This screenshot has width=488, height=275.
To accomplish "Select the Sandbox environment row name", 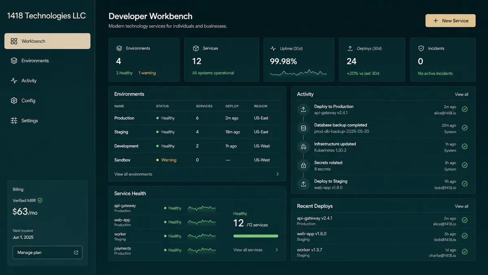I will point(122,160).
